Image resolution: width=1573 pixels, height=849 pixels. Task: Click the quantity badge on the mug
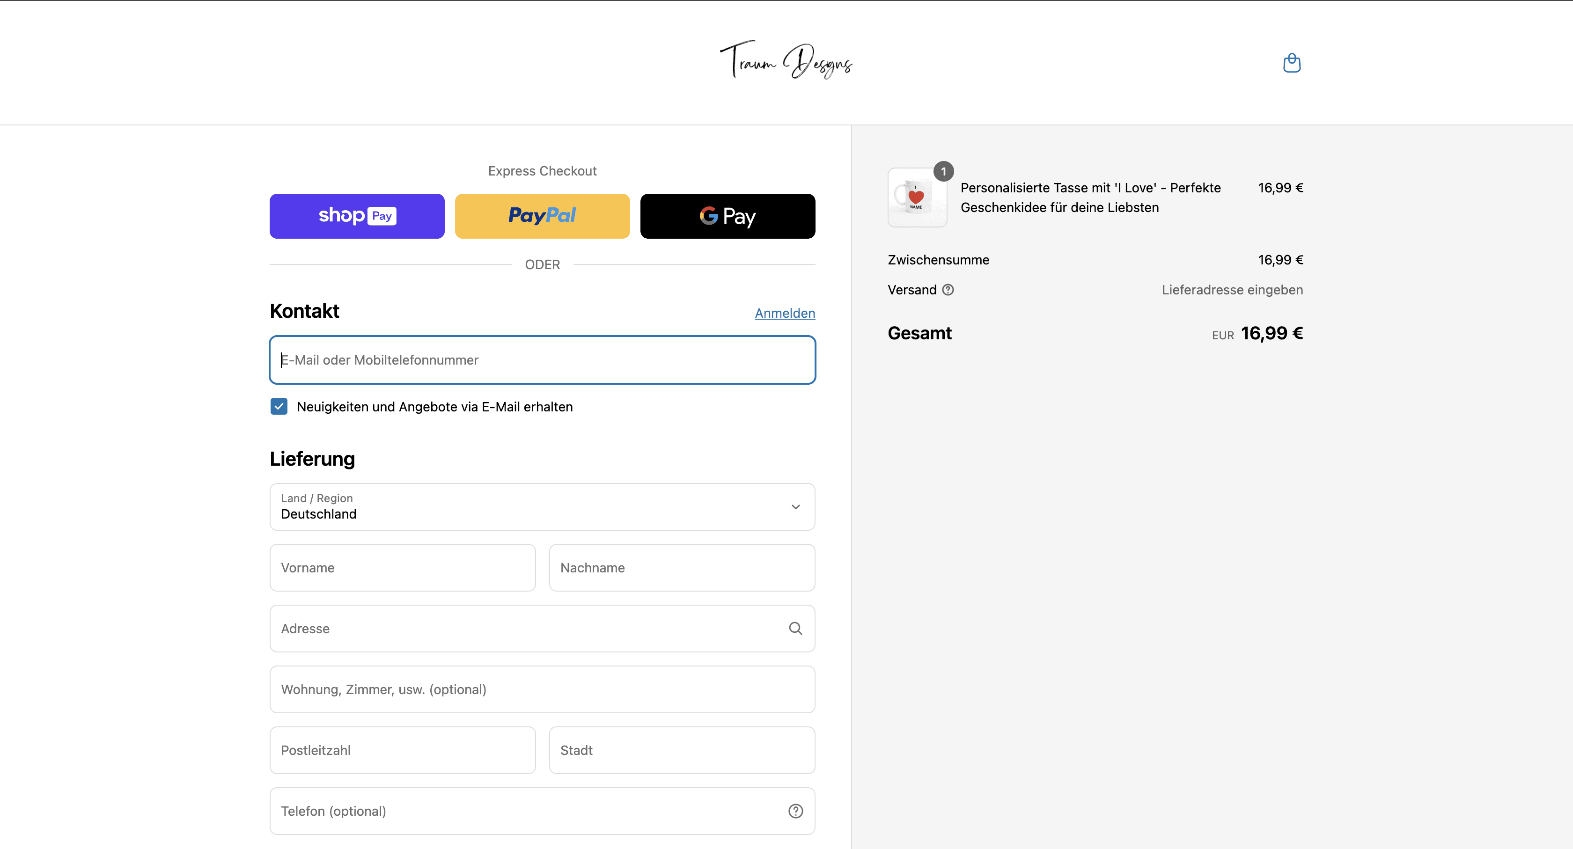[x=943, y=171]
